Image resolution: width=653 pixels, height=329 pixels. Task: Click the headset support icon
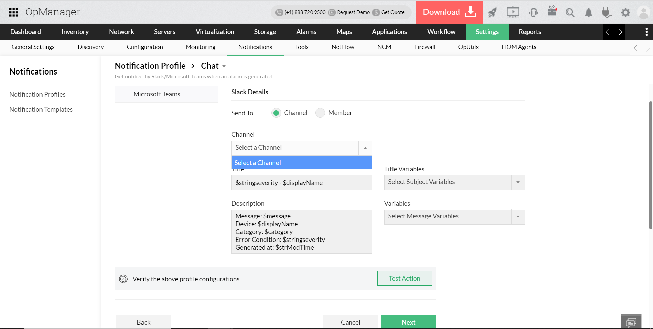pyautogui.click(x=533, y=12)
